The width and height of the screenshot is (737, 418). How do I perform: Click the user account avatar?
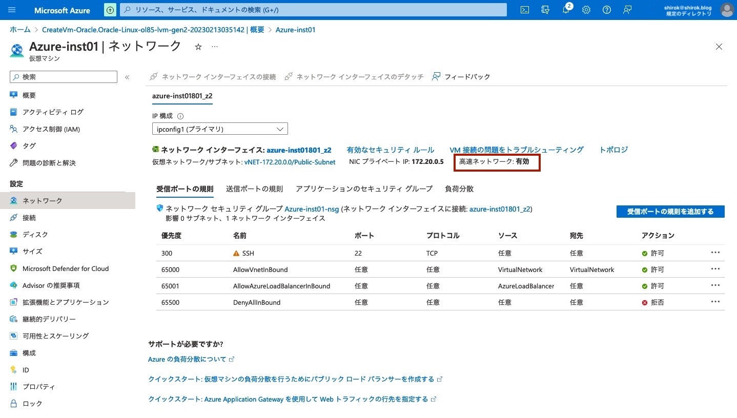727,10
